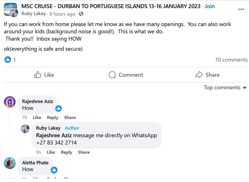Screen dimensions: 249x182
Task: Like Rajeshree Aziz's comment
Action: click(x=37, y=118)
